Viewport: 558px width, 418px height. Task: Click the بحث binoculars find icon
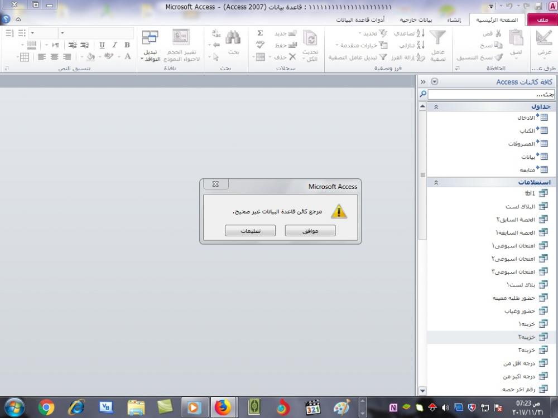[233, 38]
